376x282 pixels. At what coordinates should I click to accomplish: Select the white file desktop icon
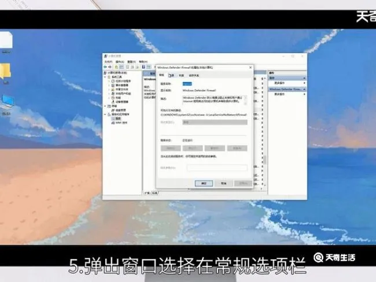coord(6,43)
